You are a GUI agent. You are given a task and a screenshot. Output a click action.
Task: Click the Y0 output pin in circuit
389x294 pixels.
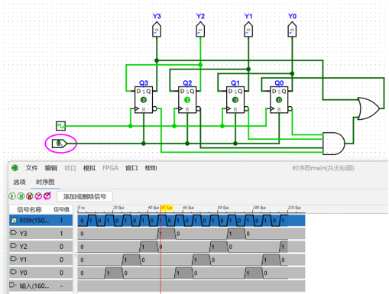pos(292,30)
